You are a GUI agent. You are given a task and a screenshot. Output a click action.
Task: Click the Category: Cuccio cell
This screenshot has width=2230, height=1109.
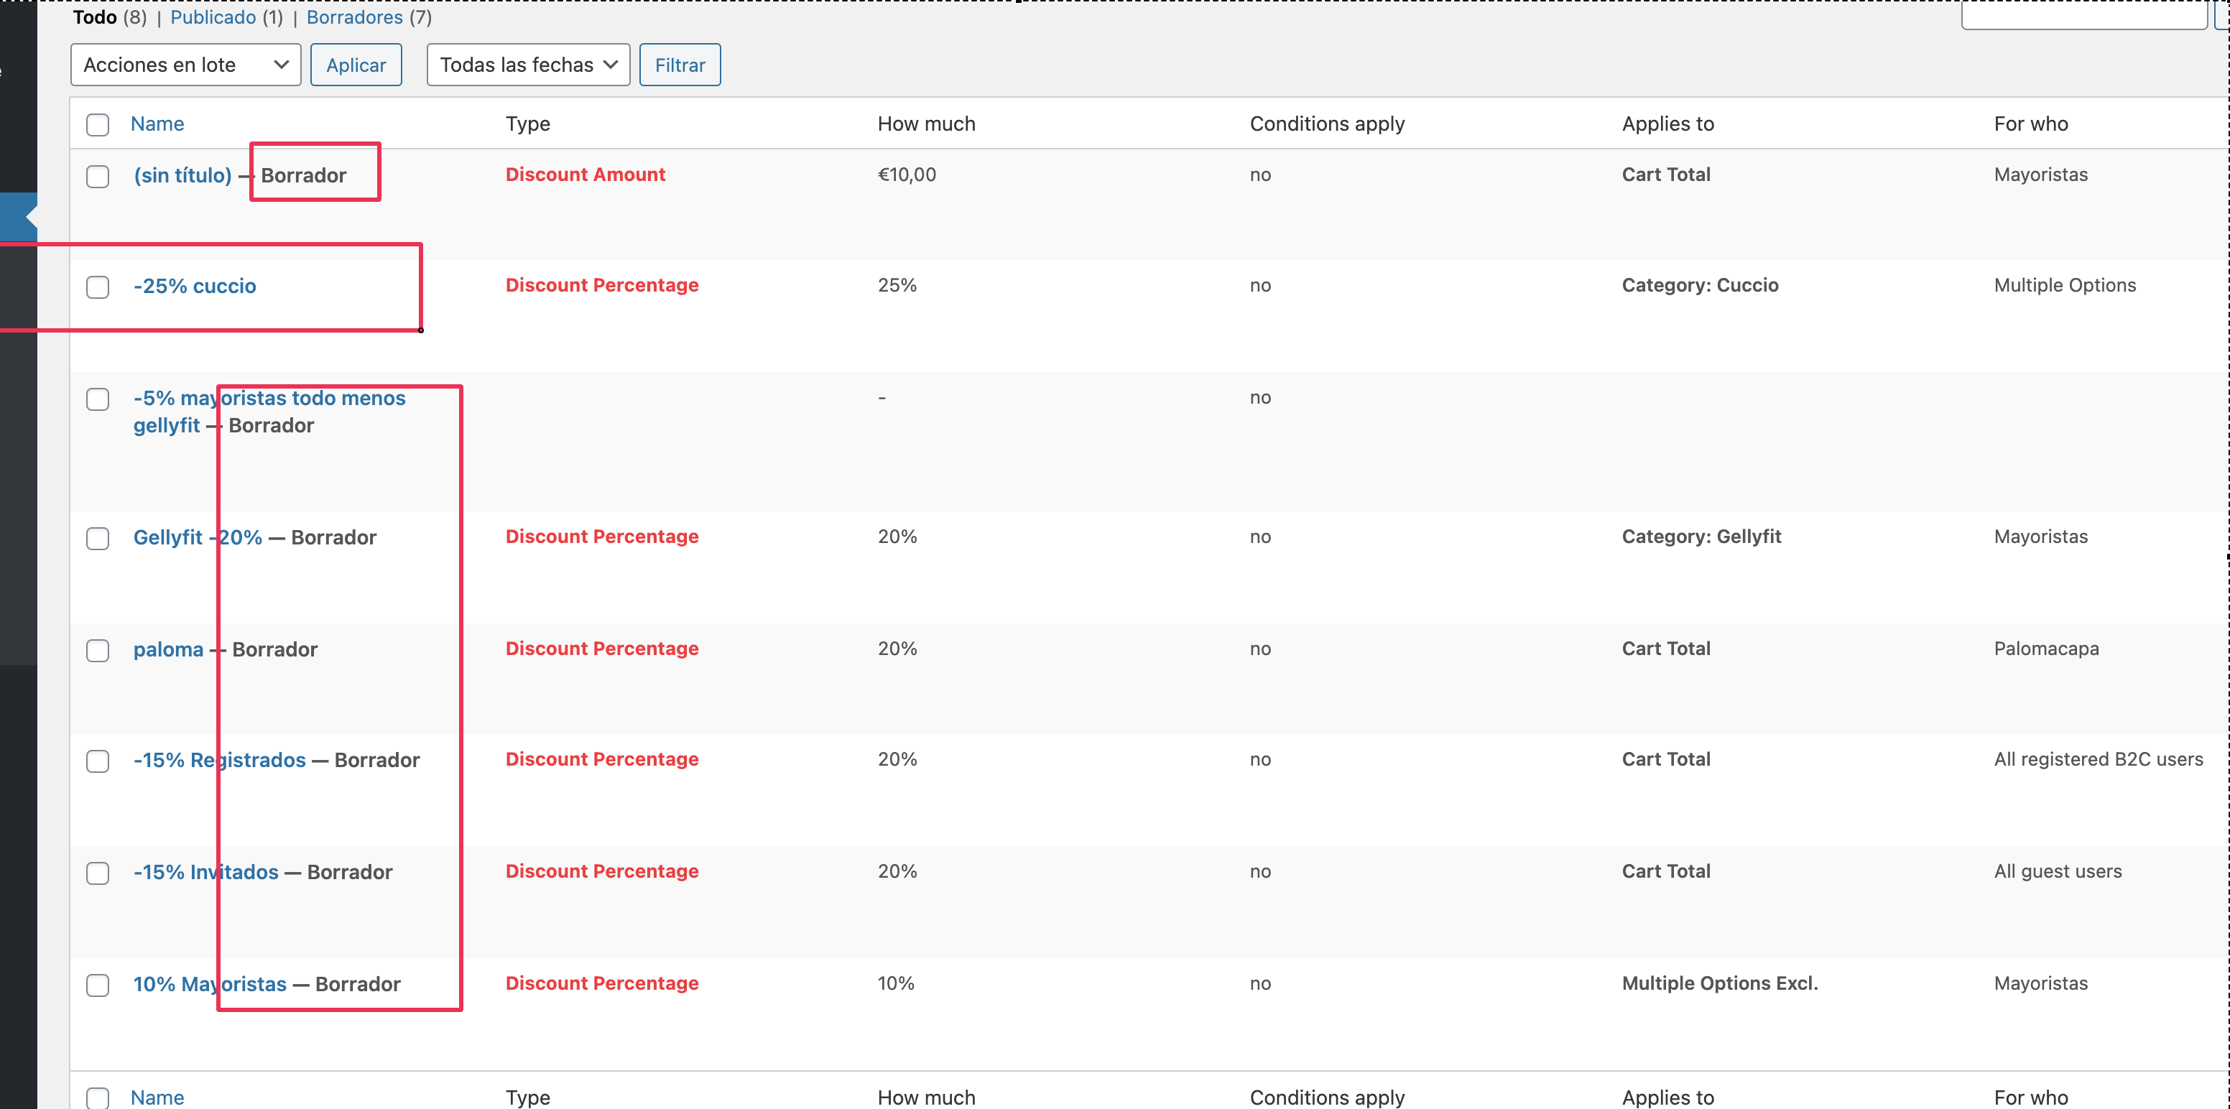(x=1701, y=285)
